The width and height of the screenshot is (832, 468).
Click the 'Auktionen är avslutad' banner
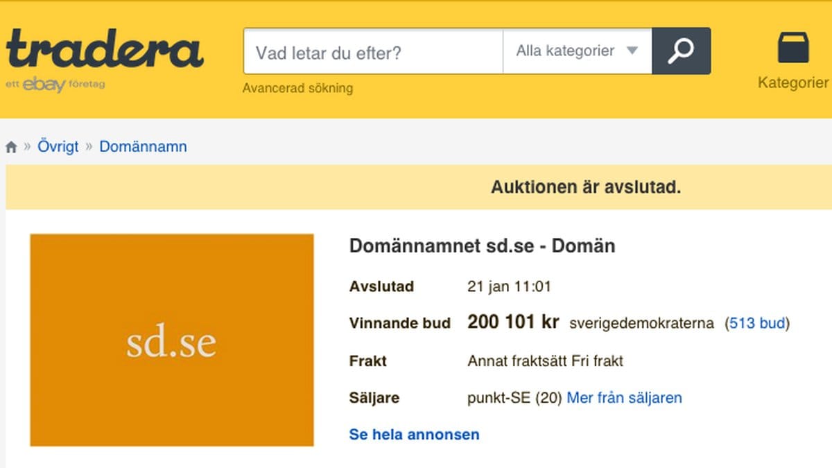419,187
